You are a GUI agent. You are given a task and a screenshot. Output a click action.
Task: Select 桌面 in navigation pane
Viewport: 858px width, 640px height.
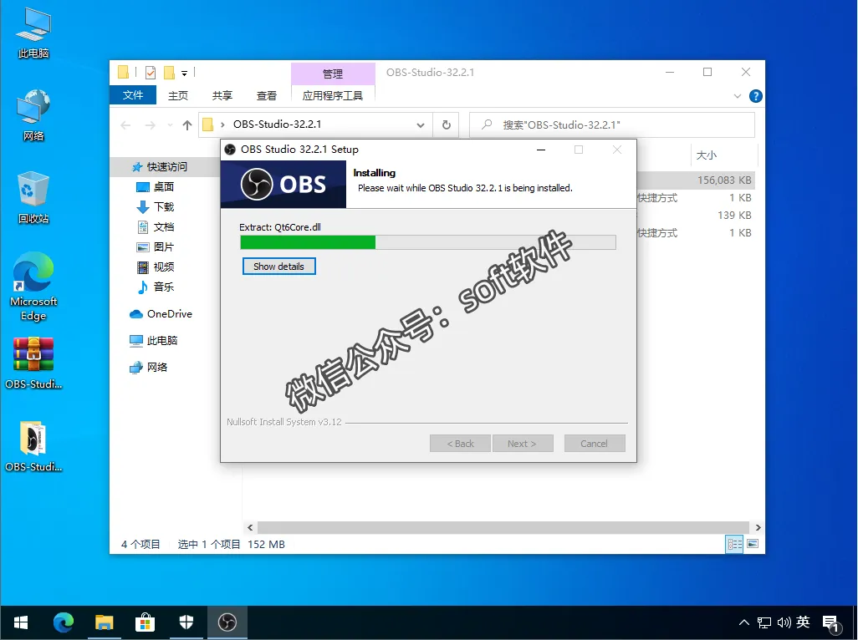pos(163,187)
